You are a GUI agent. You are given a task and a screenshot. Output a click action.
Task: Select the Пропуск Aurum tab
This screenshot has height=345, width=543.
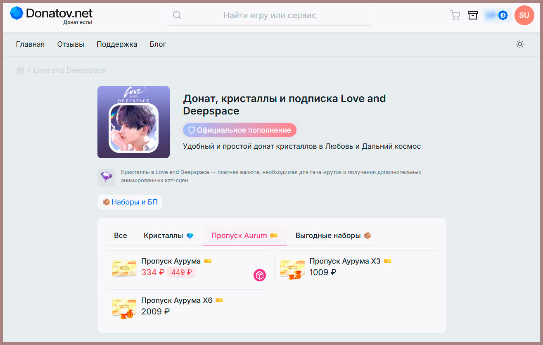[x=244, y=236]
